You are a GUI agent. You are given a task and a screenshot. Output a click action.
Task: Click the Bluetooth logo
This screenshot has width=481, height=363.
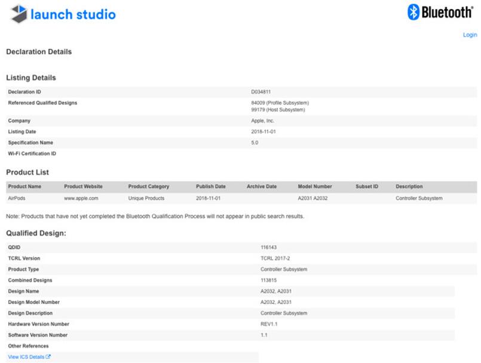440,13
